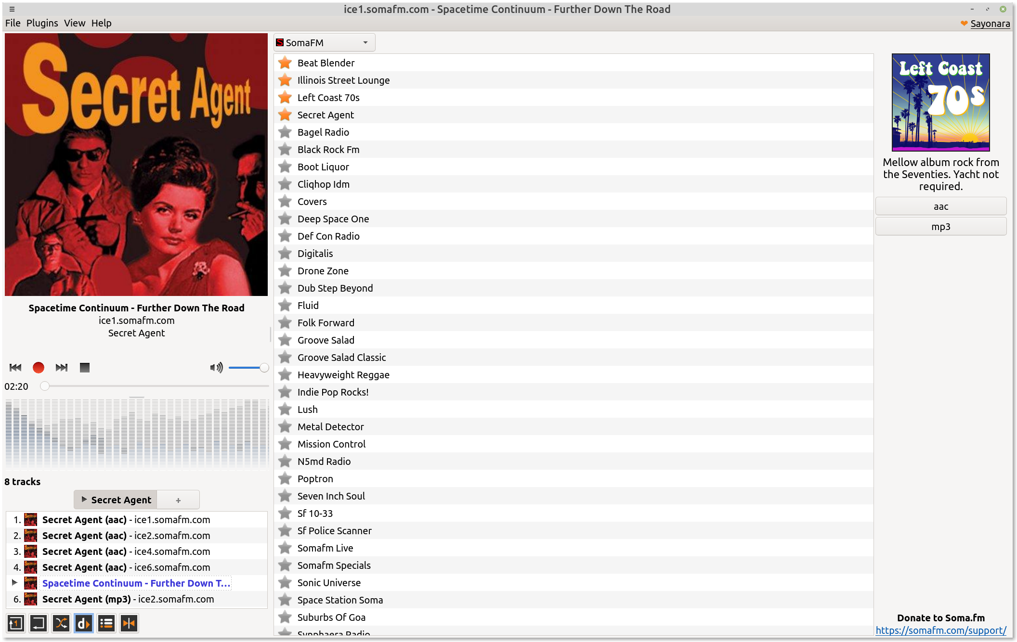Viewport: 1017px width, 642px height.
Task: Open the hamburger menu in title bar
Action: coord(12,9)
